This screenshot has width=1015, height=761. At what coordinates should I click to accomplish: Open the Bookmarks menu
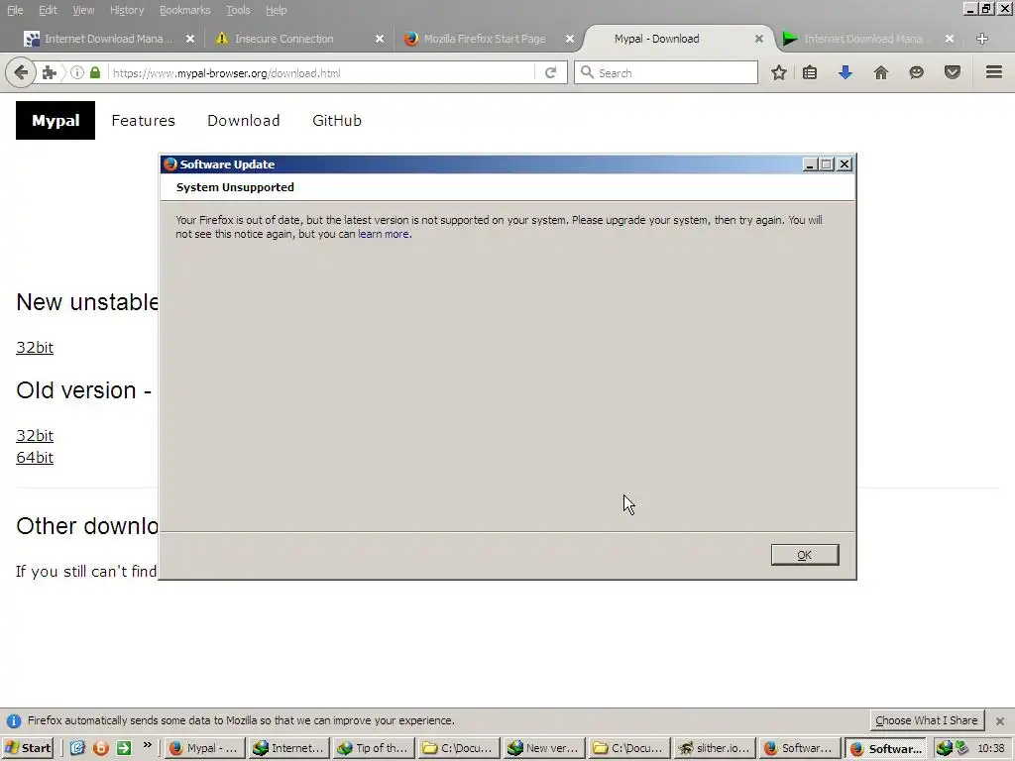(184, 10)
